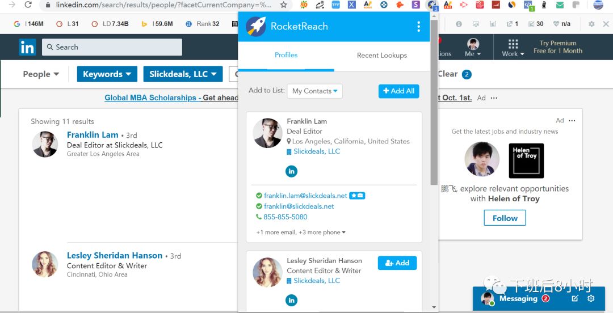Expand '+1 more email, +3 more phone'
Screen dimensions: 613x313
coord(301,232)
